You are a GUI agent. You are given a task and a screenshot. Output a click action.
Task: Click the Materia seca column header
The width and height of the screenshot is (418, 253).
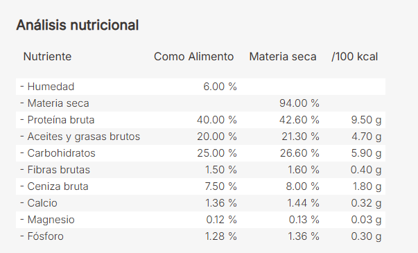(x=283, y=57)
